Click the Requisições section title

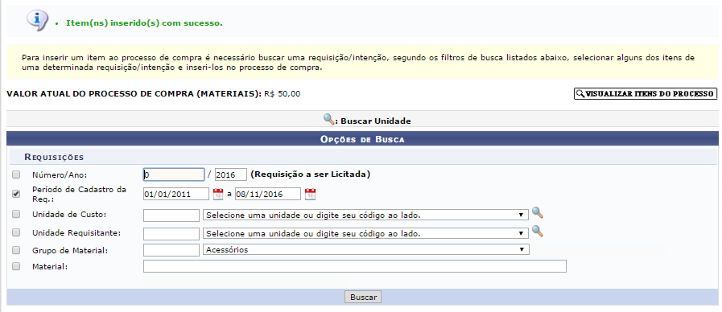coord(54,158)
